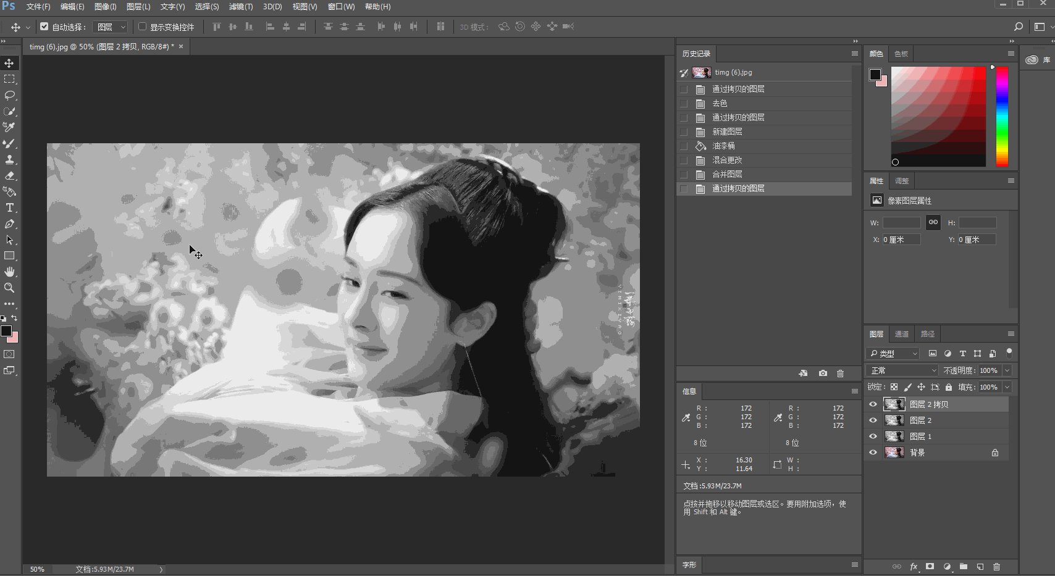The width and height of the screenshot is (1055, 576).
Task: Select the Hand tool
Action: coord(9,272)
